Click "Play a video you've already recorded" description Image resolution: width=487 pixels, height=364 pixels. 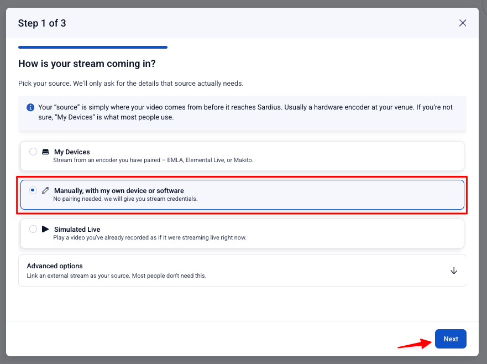click(150, 237)
